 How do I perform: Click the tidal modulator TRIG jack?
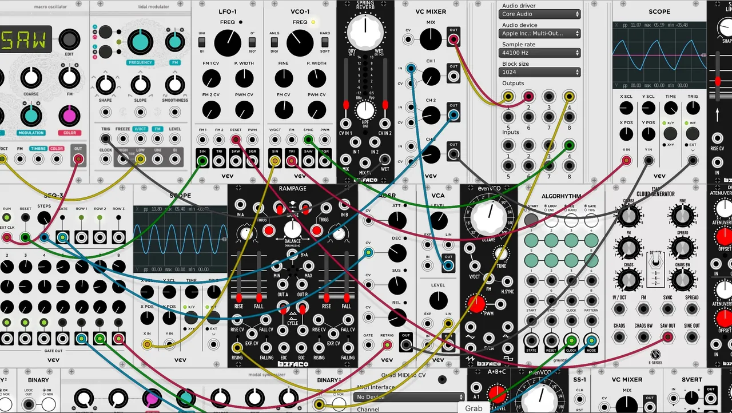[x=106, y=139]
